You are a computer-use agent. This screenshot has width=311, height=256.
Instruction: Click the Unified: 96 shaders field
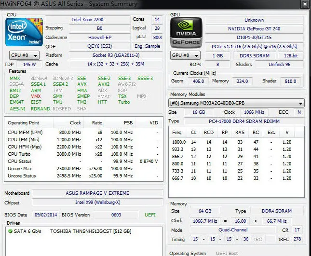pos(279,65)
